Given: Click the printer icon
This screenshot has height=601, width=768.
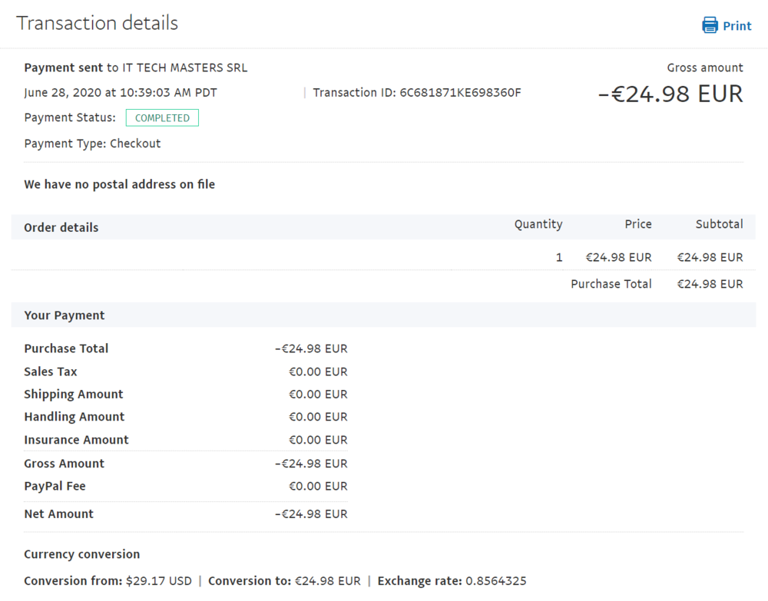Looking at the screenshot, I should click(x=710, y=25).
